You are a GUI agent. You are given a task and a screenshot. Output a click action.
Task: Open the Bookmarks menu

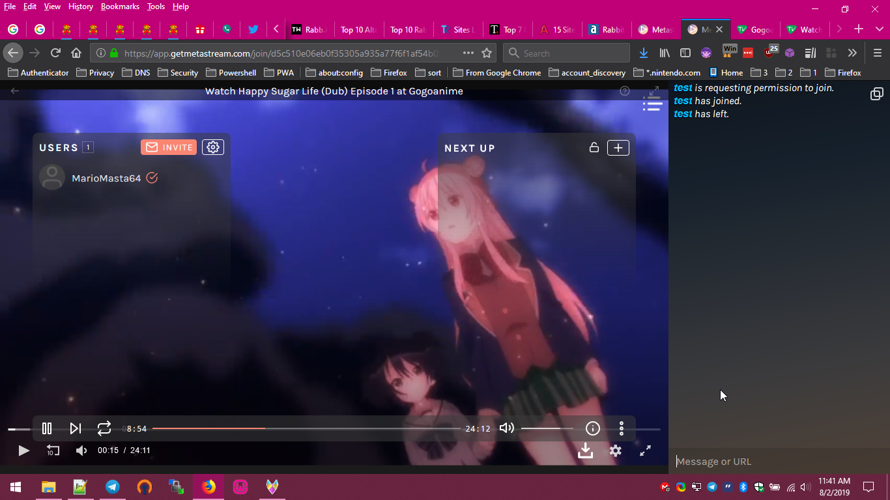[120, 7]
